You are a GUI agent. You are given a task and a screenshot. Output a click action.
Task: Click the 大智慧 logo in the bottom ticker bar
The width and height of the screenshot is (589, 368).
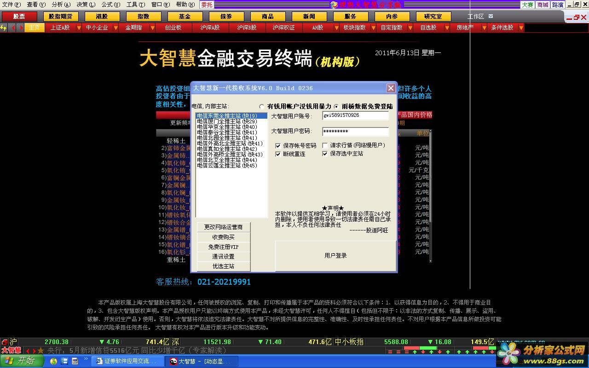[x=11, y=350]
